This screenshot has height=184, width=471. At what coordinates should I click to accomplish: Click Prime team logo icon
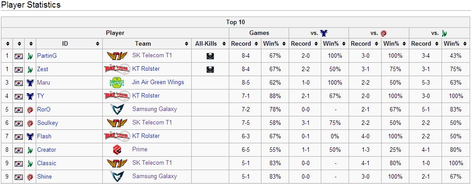coord(117,150)
